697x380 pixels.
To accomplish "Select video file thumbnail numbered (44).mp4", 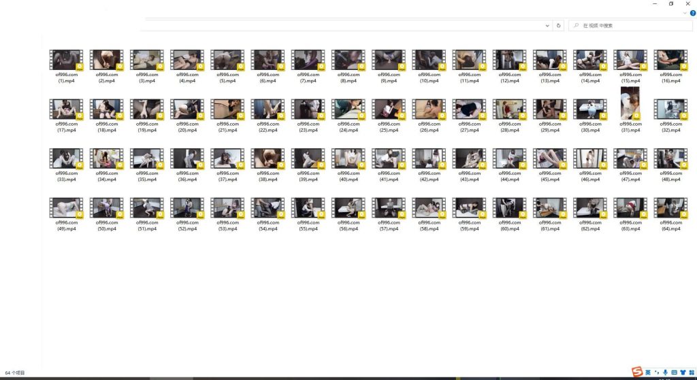I will (509, 158).
